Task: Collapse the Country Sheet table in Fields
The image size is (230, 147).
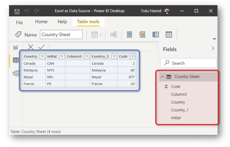Action: 162,77
